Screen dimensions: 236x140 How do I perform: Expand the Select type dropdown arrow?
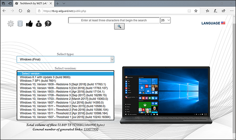coord(112,59)
